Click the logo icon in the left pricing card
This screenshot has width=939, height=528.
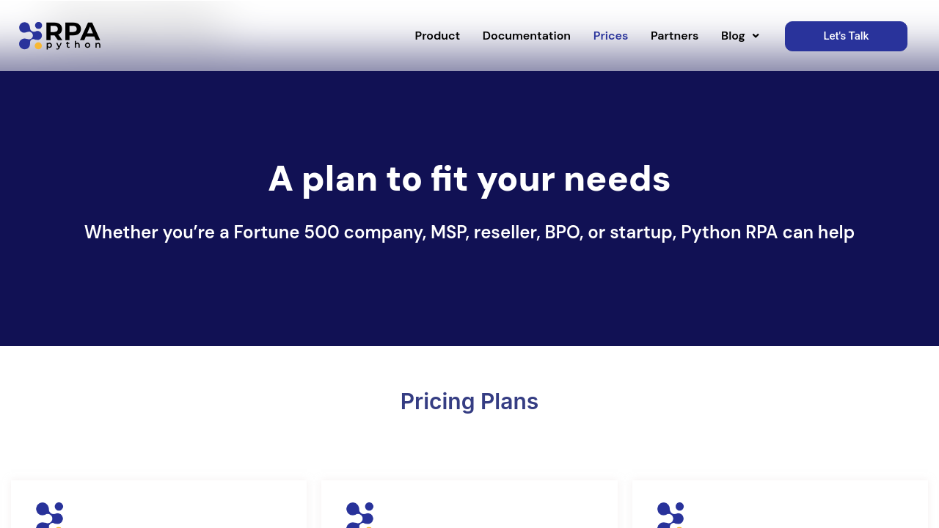coord(49,515)
